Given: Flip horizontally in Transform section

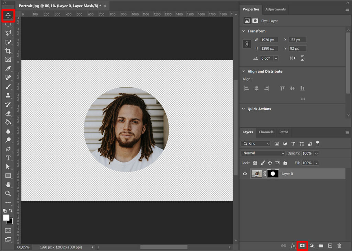Looking at the screenshot, I should tap(293, 58).
